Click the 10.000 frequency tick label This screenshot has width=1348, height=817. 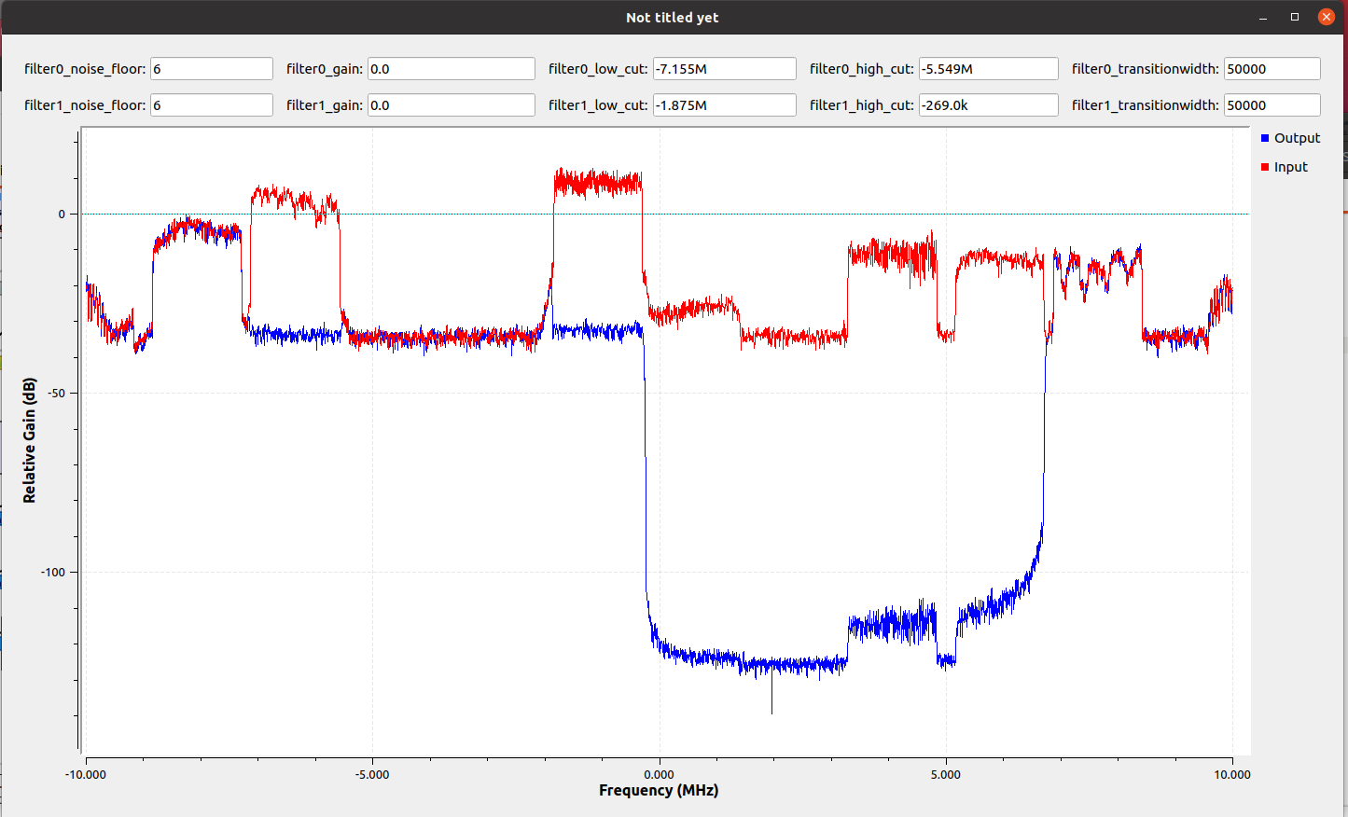click(x=1232, y=775)
